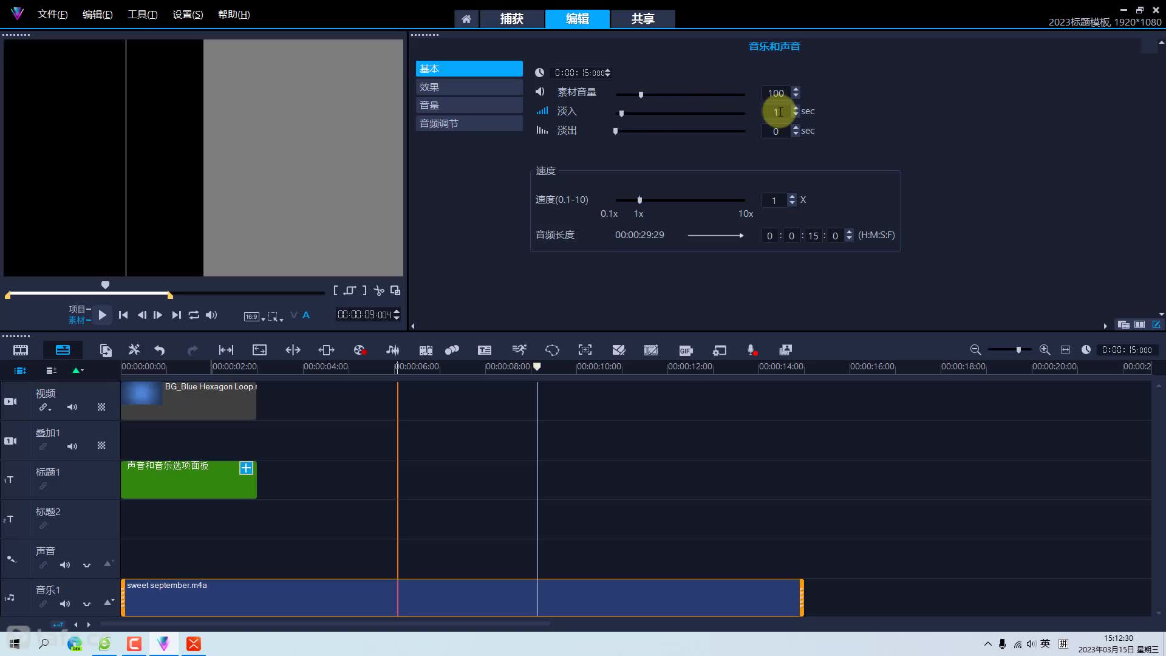
Task: Adjust the 素材音量 slider handle
Action: click(641, 95)
